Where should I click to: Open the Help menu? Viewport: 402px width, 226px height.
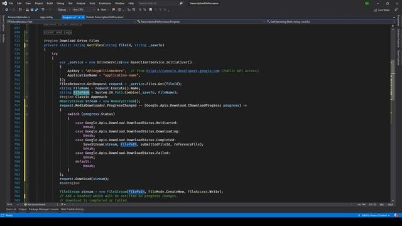click(x=131, y=3)
